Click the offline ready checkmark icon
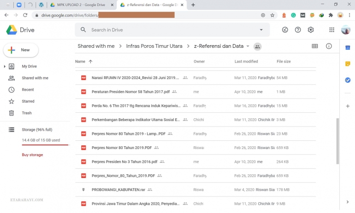This screenshot has height=213, width=355. point(285,30)
